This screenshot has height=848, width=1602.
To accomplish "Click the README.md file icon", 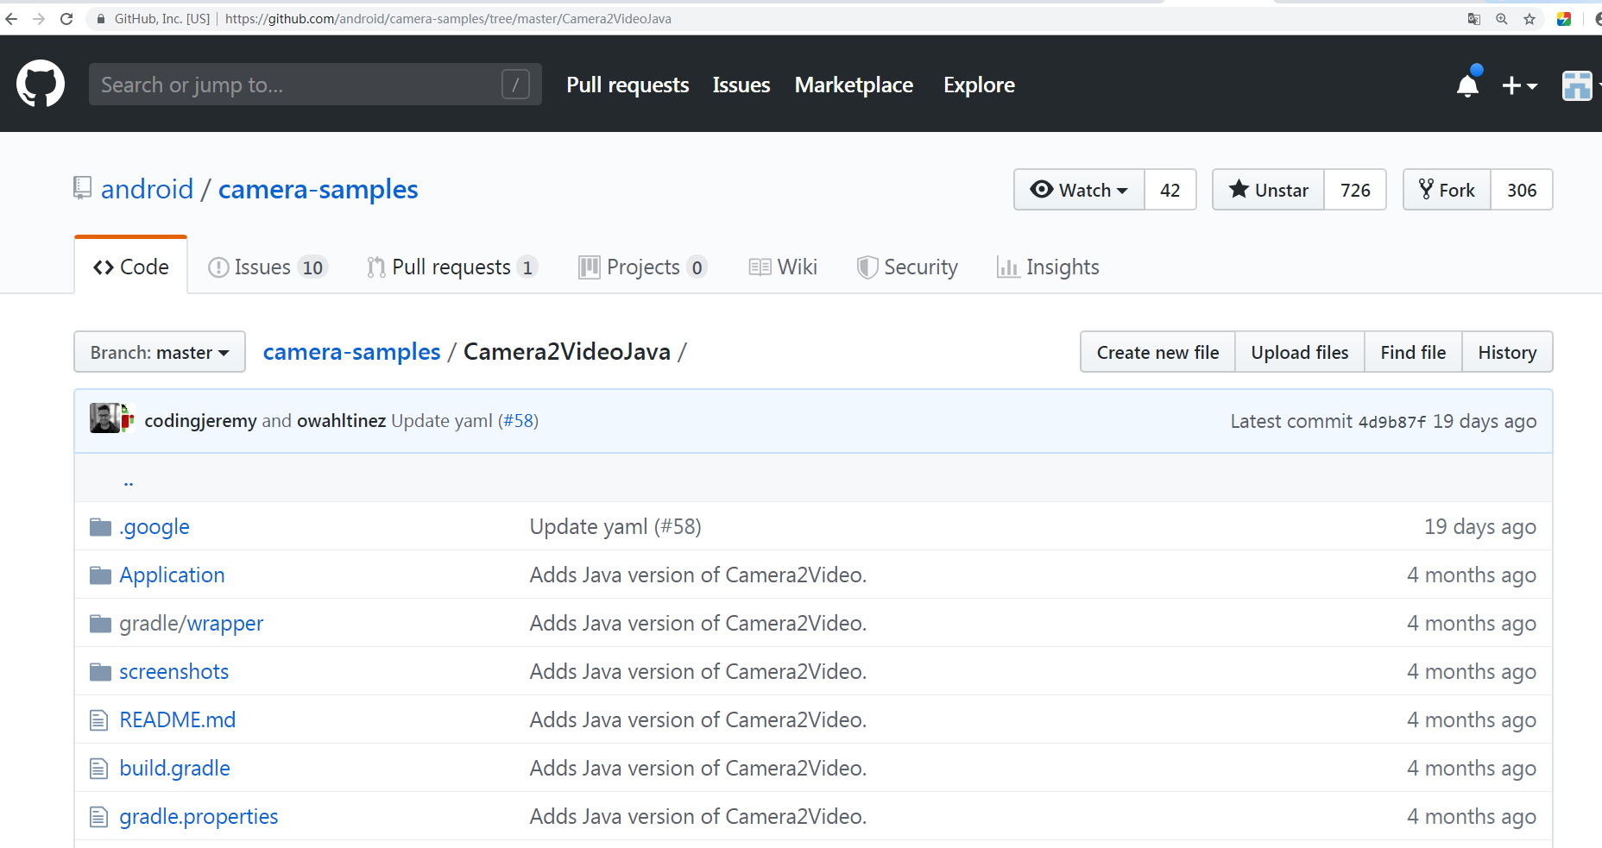I will click(x=99, y=719).
